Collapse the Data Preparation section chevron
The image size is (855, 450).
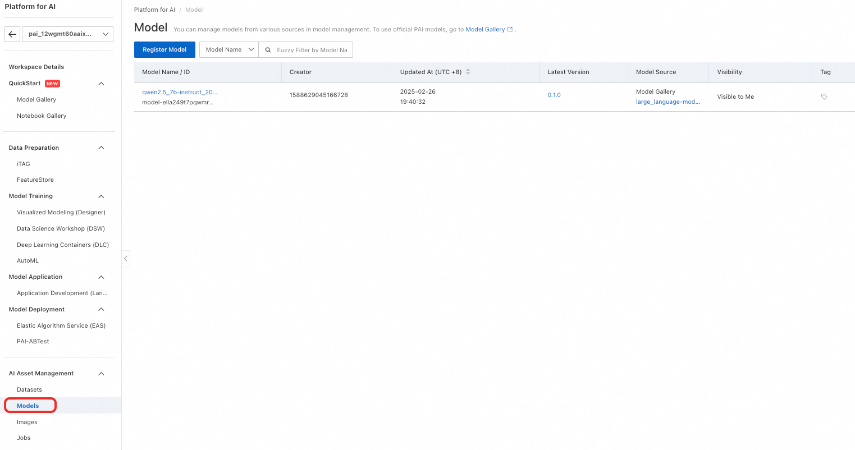101,148
